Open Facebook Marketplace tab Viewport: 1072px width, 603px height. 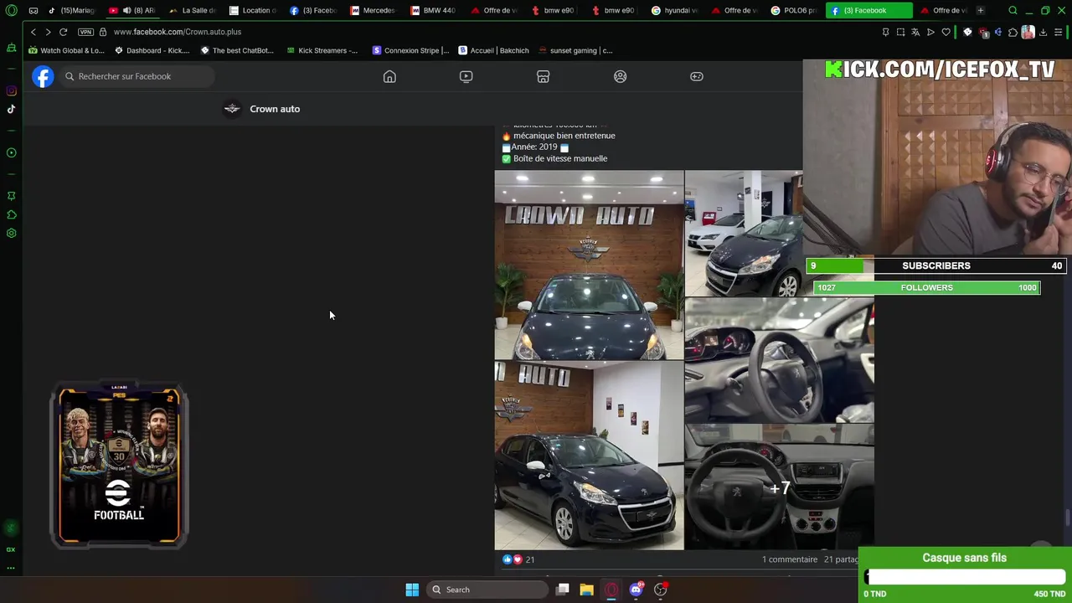[x=543, y=76]
